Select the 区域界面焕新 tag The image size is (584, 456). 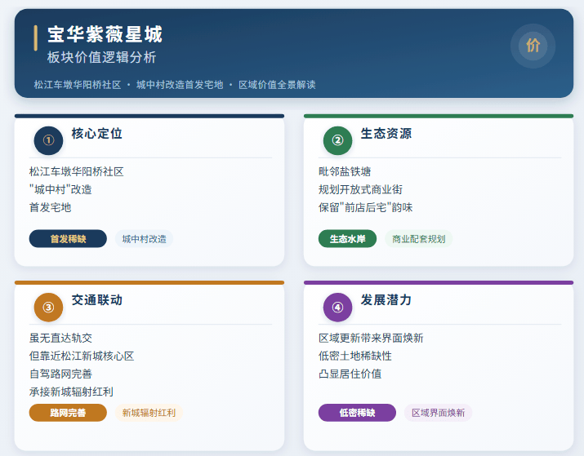click(x=438, y=413)
